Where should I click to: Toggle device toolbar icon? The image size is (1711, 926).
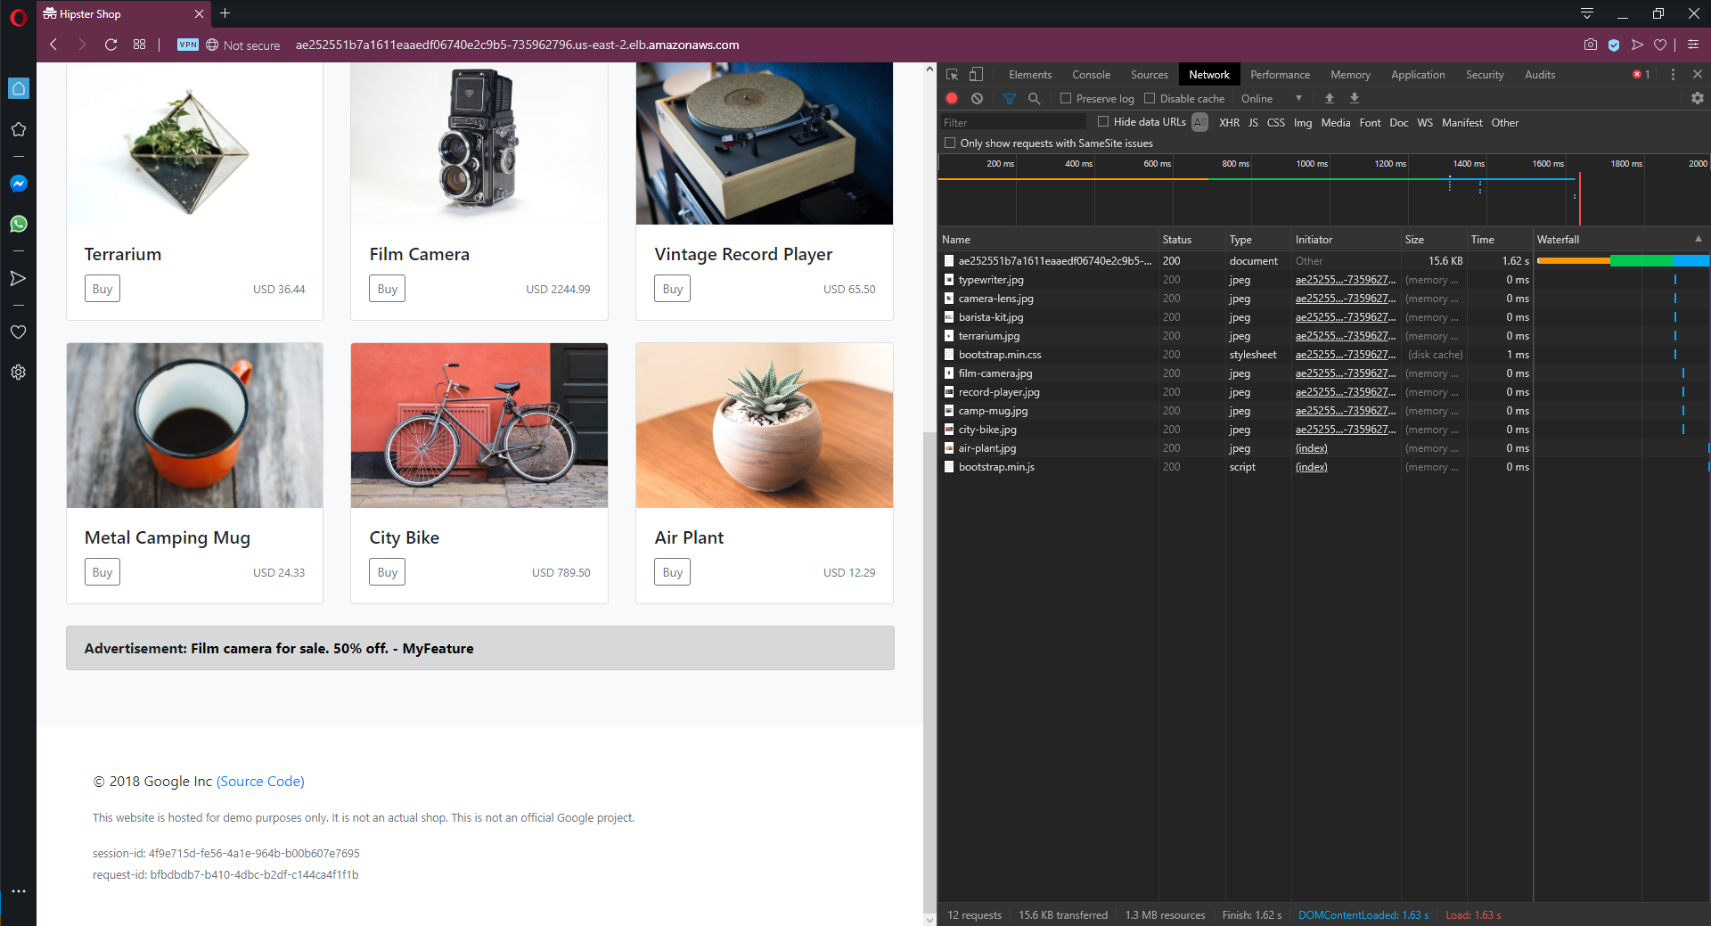[977, 75]
